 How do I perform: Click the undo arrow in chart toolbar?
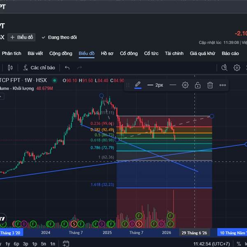click(67, 68)
